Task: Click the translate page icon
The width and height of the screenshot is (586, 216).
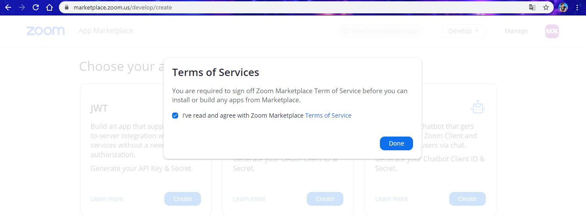Action: click(532, 7)
